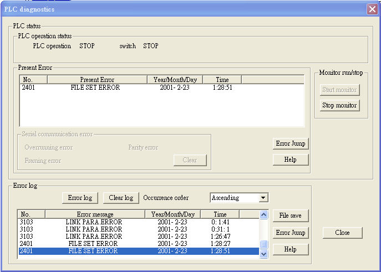Click error log scrollbar up arrow
Image resolution: width=381 pixels, height=272 pixels.
pyautogui.click(x=264, y=214)
